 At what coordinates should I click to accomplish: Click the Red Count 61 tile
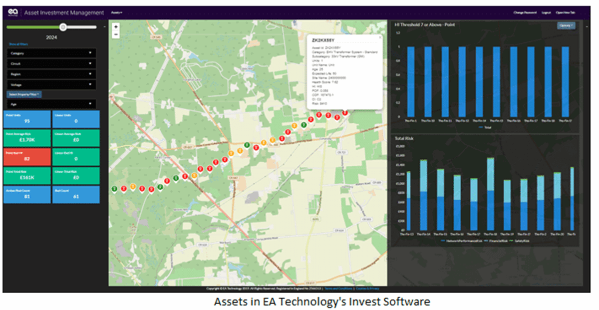pos(76,194)
